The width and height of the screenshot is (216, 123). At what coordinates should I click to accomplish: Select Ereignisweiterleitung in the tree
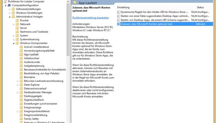tap(35, 115)
